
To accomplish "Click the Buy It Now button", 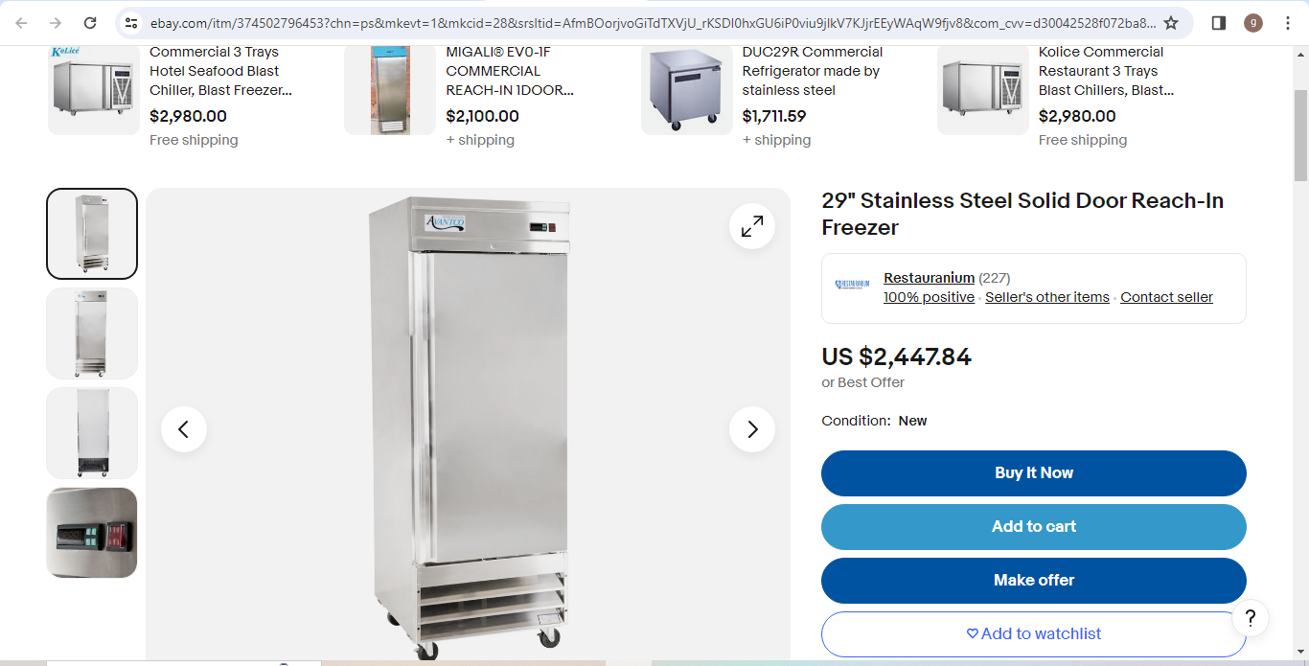I will pyautogui.click(x=1034, y=473).
